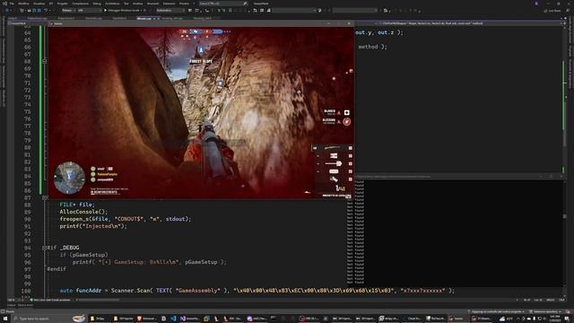Click the Pronto status text
Image resolution: width=574 pixels, height=323 pixels.
[x=10, y=311]
